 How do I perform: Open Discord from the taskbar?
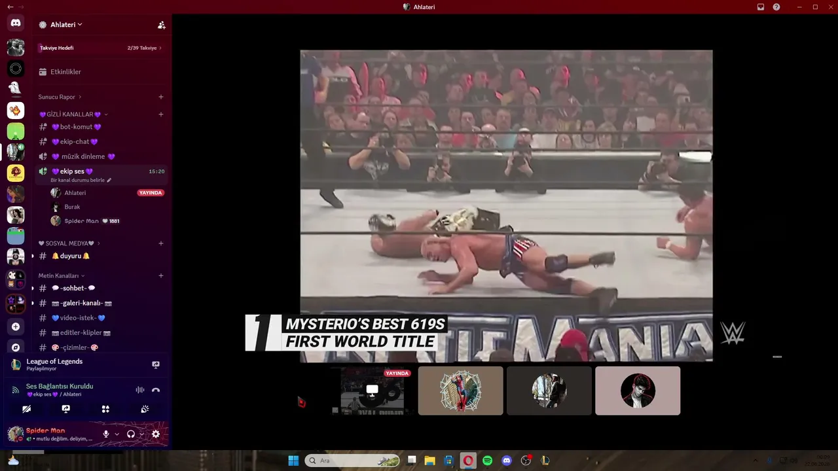(506, 461)
